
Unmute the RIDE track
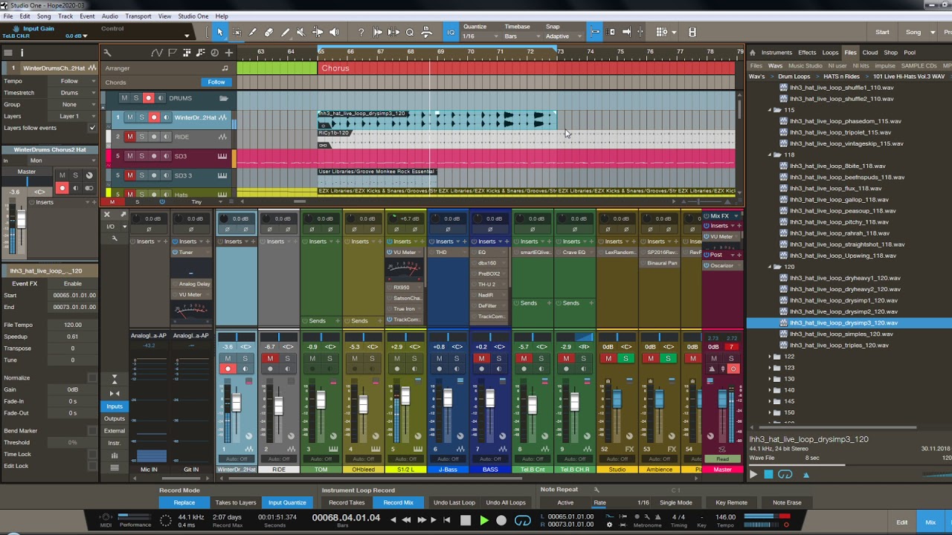click(130, 137)
